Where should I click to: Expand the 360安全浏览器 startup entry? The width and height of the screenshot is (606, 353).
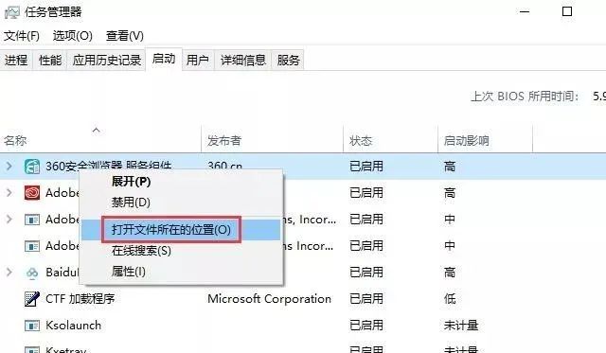[9, 167]
